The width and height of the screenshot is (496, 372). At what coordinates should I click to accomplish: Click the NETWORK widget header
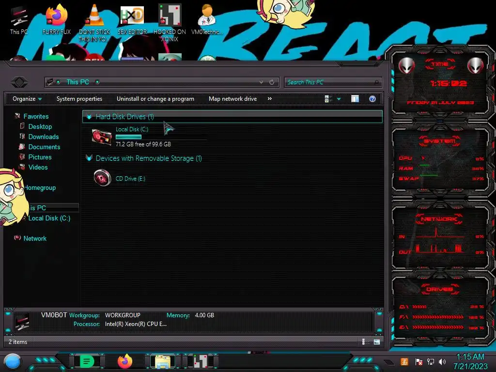pos(439,219)
